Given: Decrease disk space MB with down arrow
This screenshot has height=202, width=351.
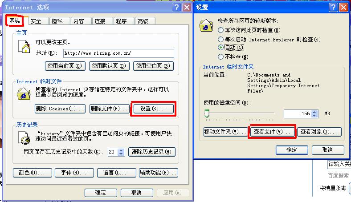Looking at the screenshot, I should (x=314, y=115).
